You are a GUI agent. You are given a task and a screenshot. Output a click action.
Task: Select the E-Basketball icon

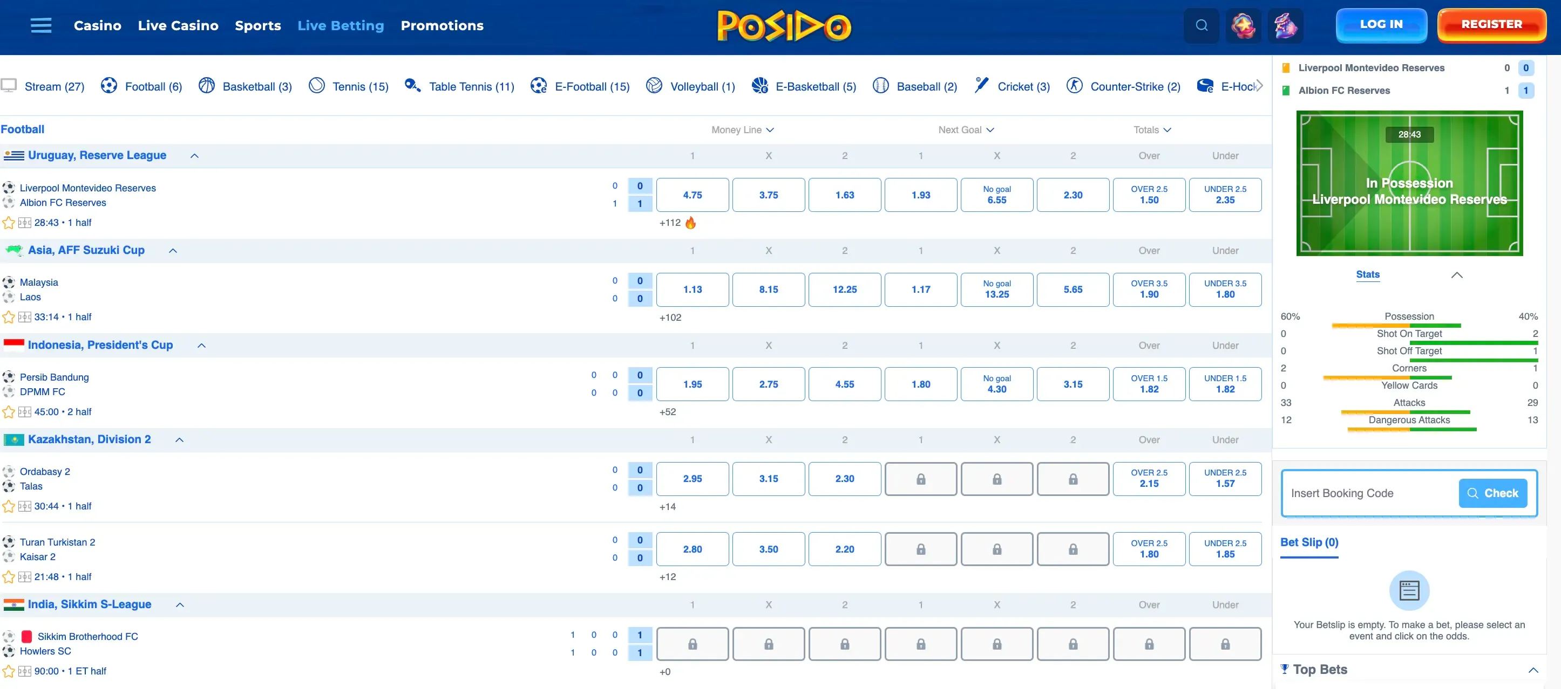(x=759, y=86)
